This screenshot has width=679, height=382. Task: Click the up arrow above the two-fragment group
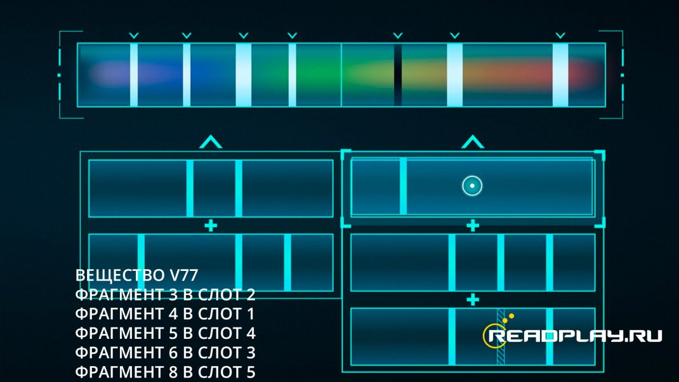(x=211, y=142)
